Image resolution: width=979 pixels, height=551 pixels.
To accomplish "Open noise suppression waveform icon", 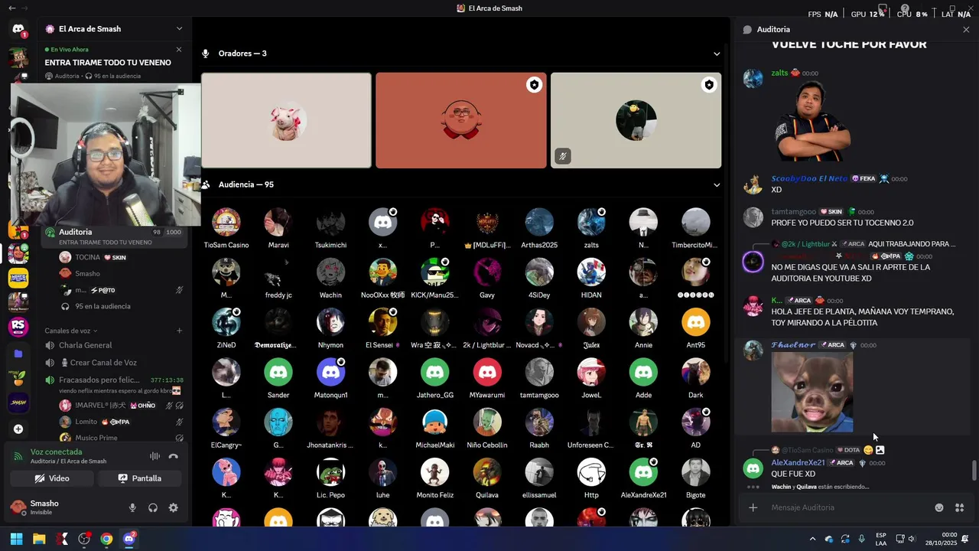I will [154, 456].
